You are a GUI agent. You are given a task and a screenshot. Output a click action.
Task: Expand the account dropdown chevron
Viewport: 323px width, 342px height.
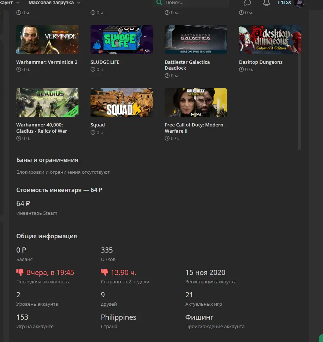pyautogui.click(x=18, y=3)
